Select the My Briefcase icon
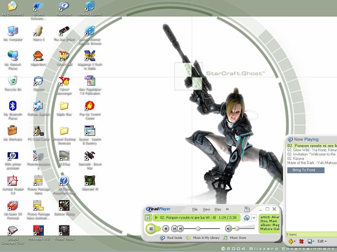The image size is (337, 252). tap(13, 133)
